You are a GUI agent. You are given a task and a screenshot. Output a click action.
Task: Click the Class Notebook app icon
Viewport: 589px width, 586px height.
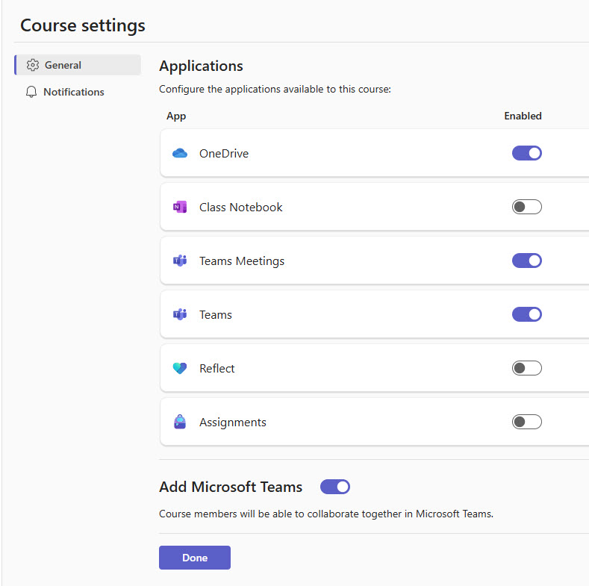pyautogui.click(x=179, y=208)
